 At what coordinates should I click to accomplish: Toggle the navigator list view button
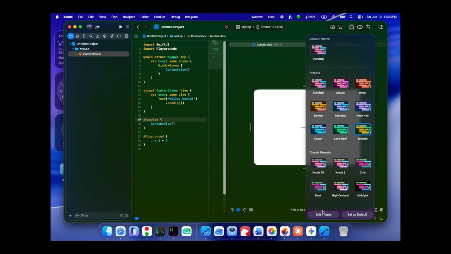point(89,27)
